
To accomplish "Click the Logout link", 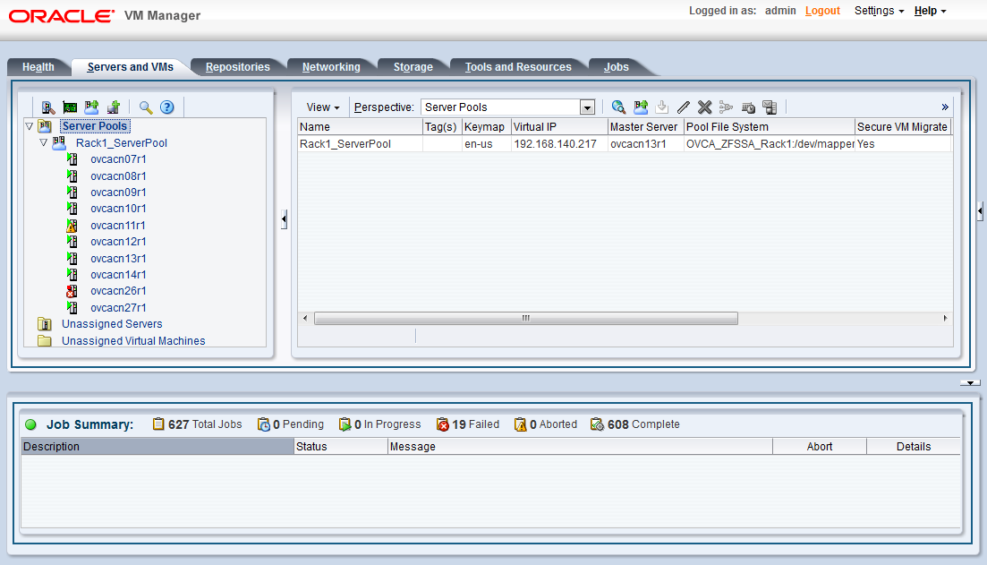I will point(822,11).
